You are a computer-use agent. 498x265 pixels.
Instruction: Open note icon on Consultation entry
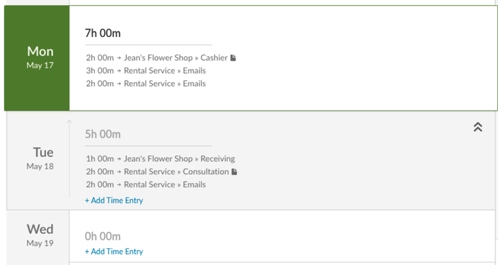click(234, 172)
